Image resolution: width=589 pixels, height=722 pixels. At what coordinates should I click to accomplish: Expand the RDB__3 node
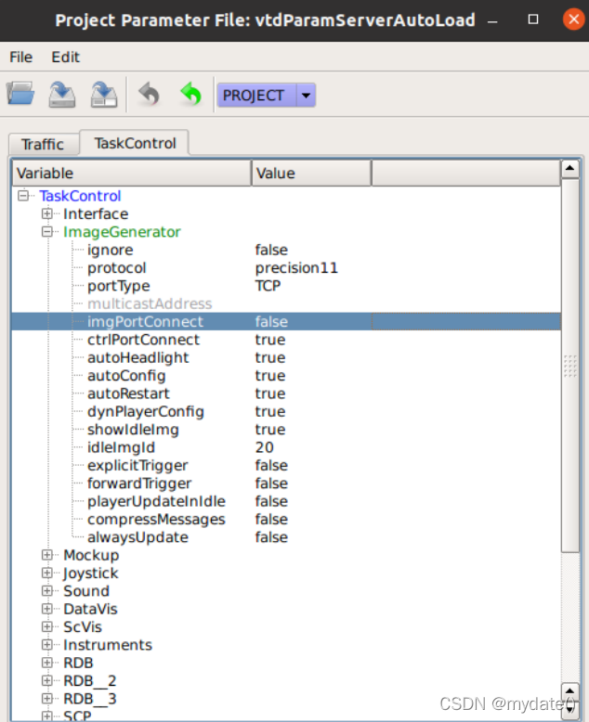click(x=47, y=699)
